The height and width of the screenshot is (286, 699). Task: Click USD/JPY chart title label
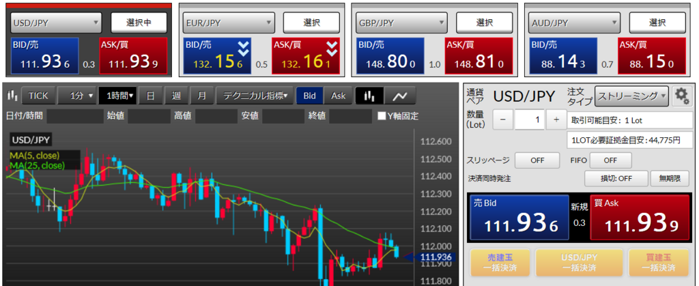click(x=31, y=140)
